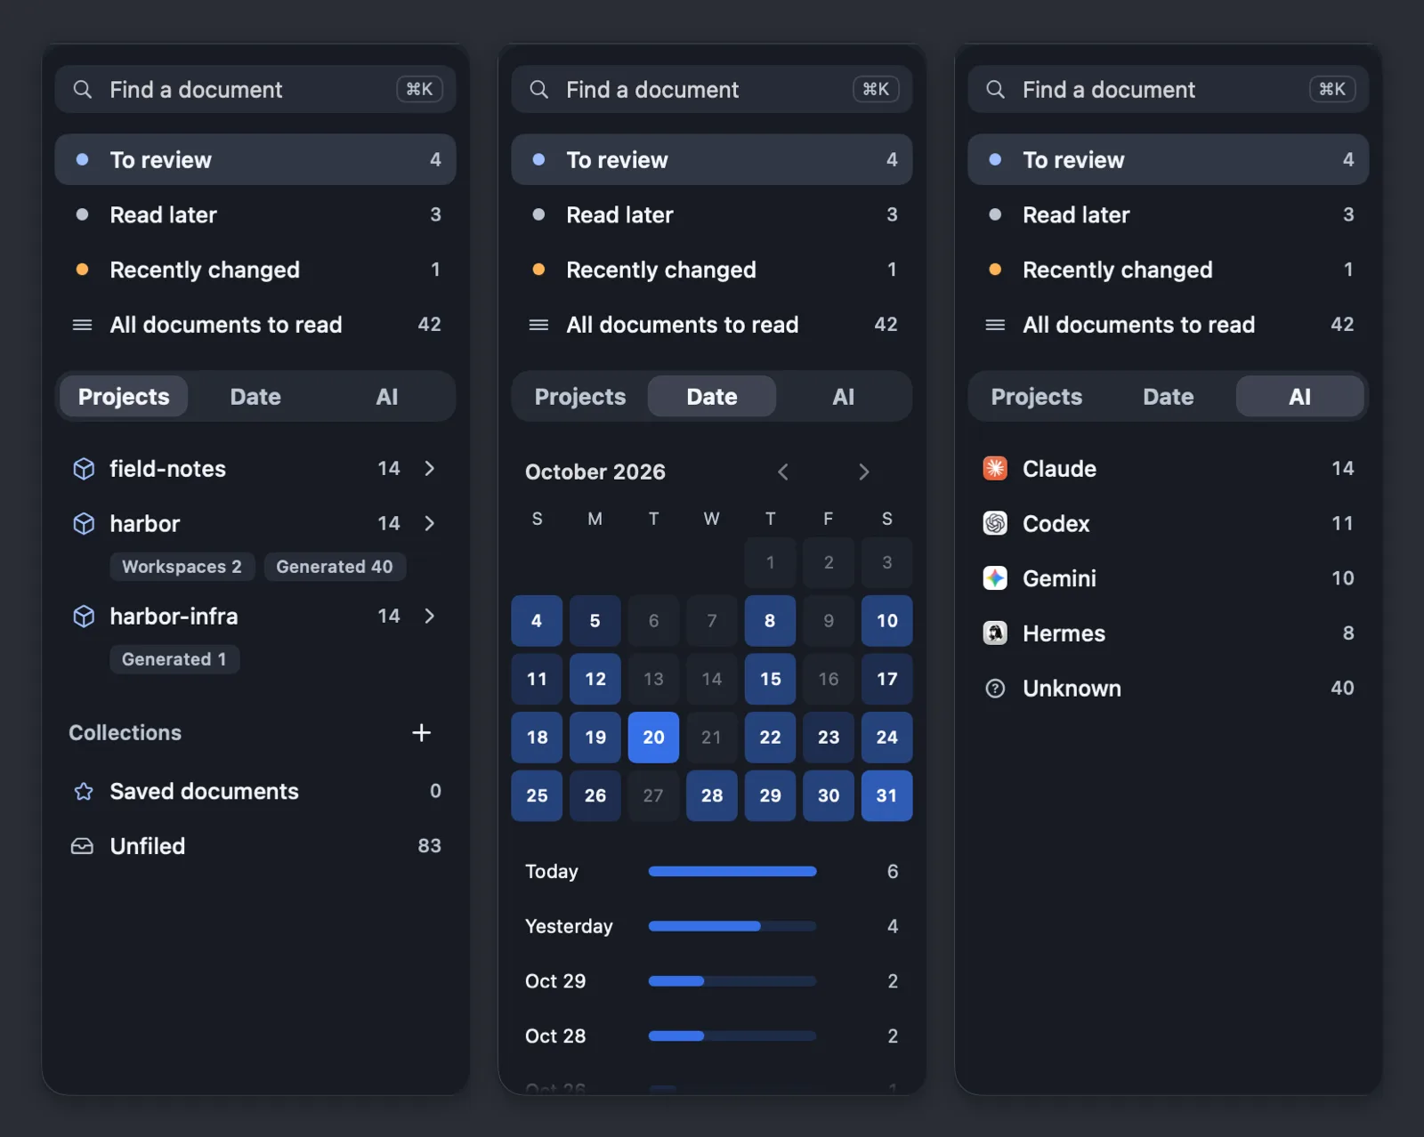Click the Oct 28 activity row label
Screen dimensions: 1424x1137
[555, 1036]
